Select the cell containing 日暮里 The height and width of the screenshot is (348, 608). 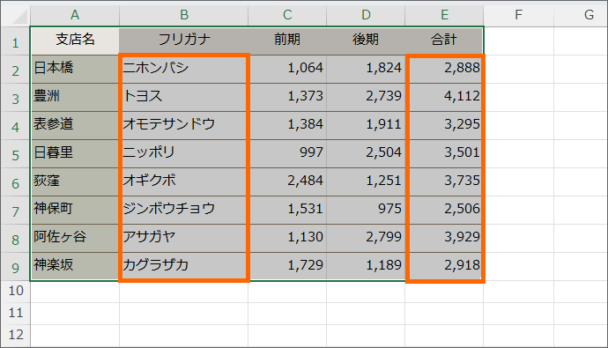click(x=75, y=154)
